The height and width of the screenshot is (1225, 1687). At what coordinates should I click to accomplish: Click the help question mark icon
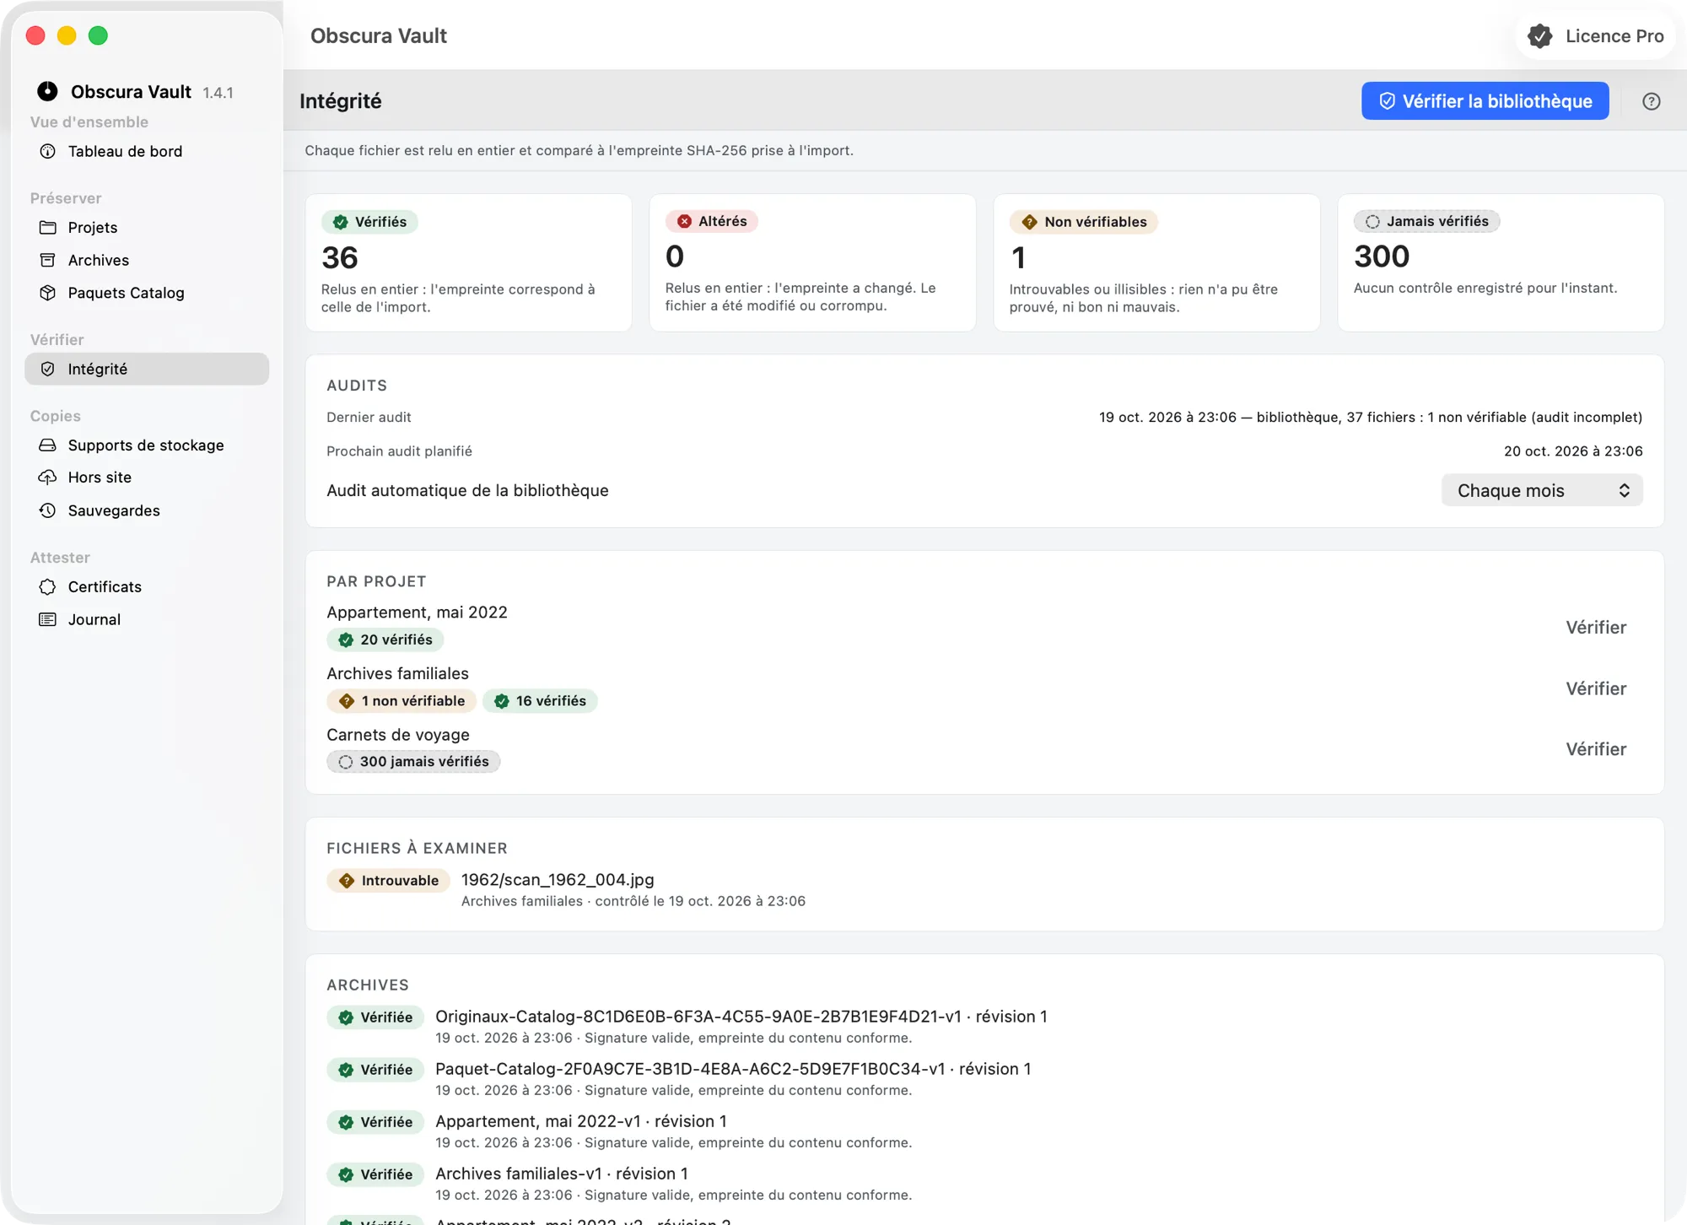point(1651,101)
